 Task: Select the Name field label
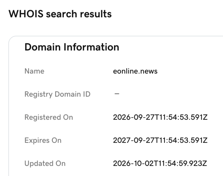coord(34,71)
